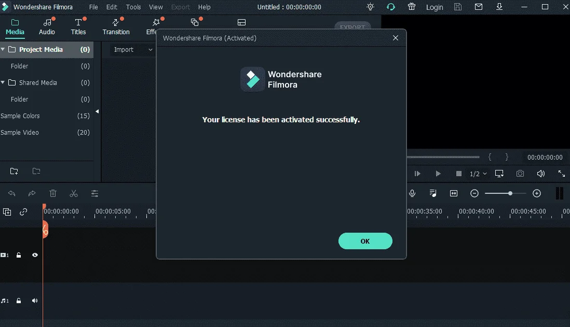The image size is (570, 327).
Task: Click the mark out bracket
Action: coord(507,157)
